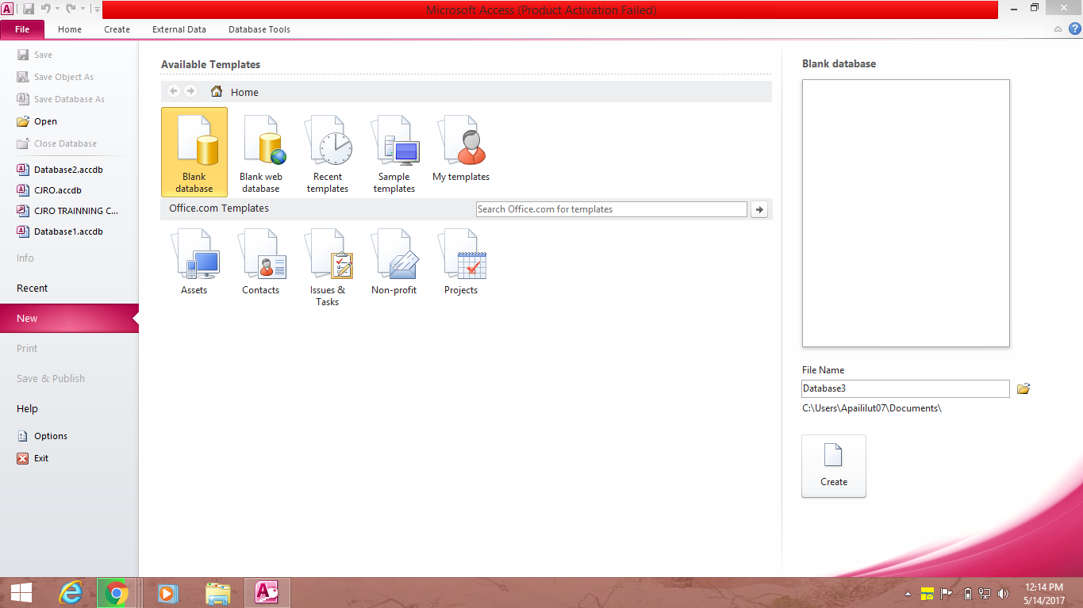1083x608 pixels.
Task: Click the Create button
Action: click(834, 466)
